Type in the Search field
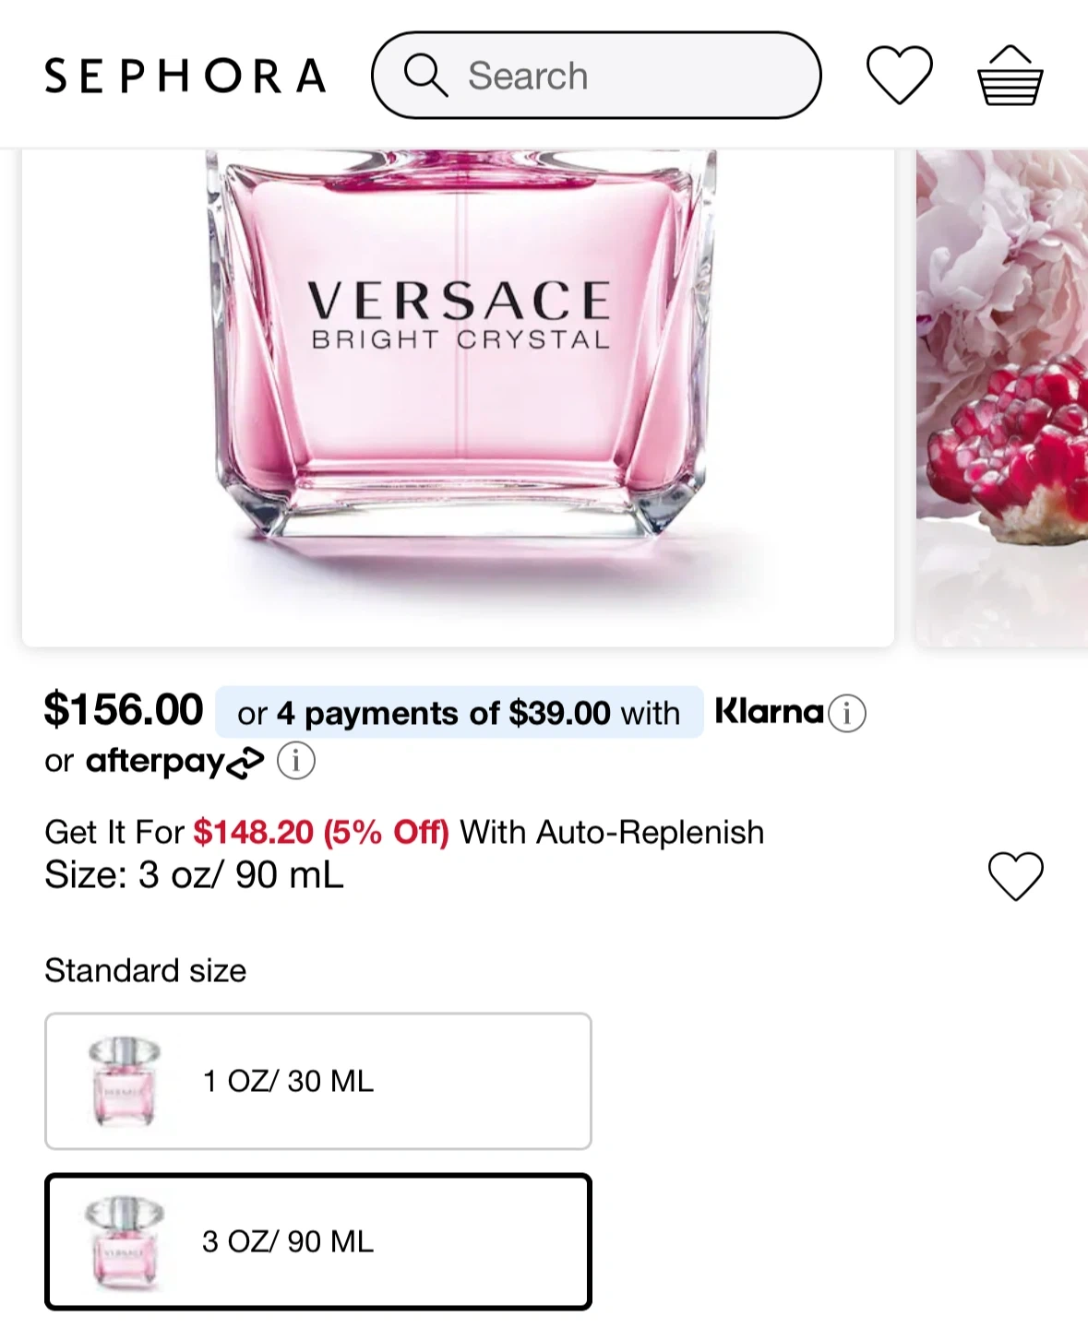The width and height of the screenshot is (1088, 1328). tap(628, 76)
